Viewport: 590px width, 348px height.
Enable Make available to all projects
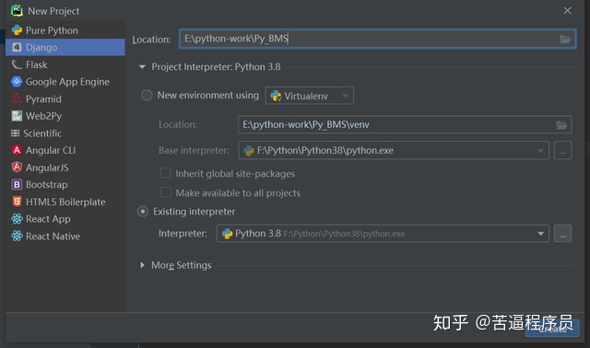pyautogui.click(x=166, y=192)
